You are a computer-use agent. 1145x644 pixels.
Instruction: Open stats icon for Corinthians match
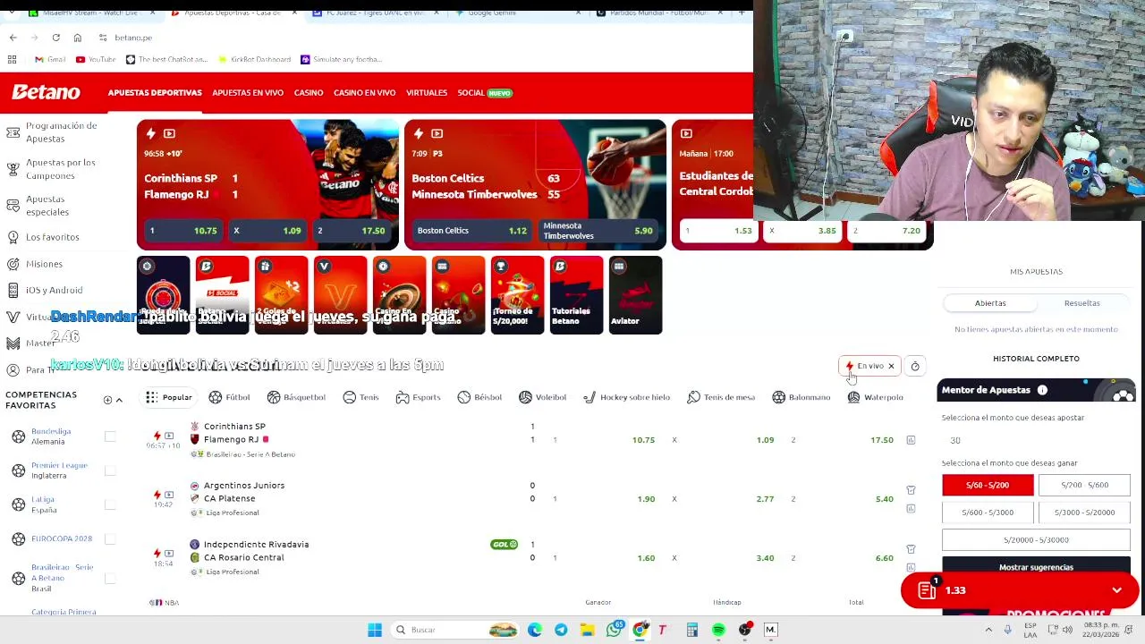911,440
